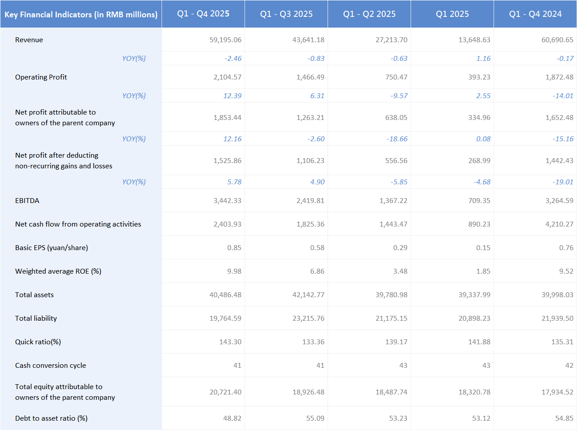
Task: Select the Total assets row label
Action: coord(34,295)
